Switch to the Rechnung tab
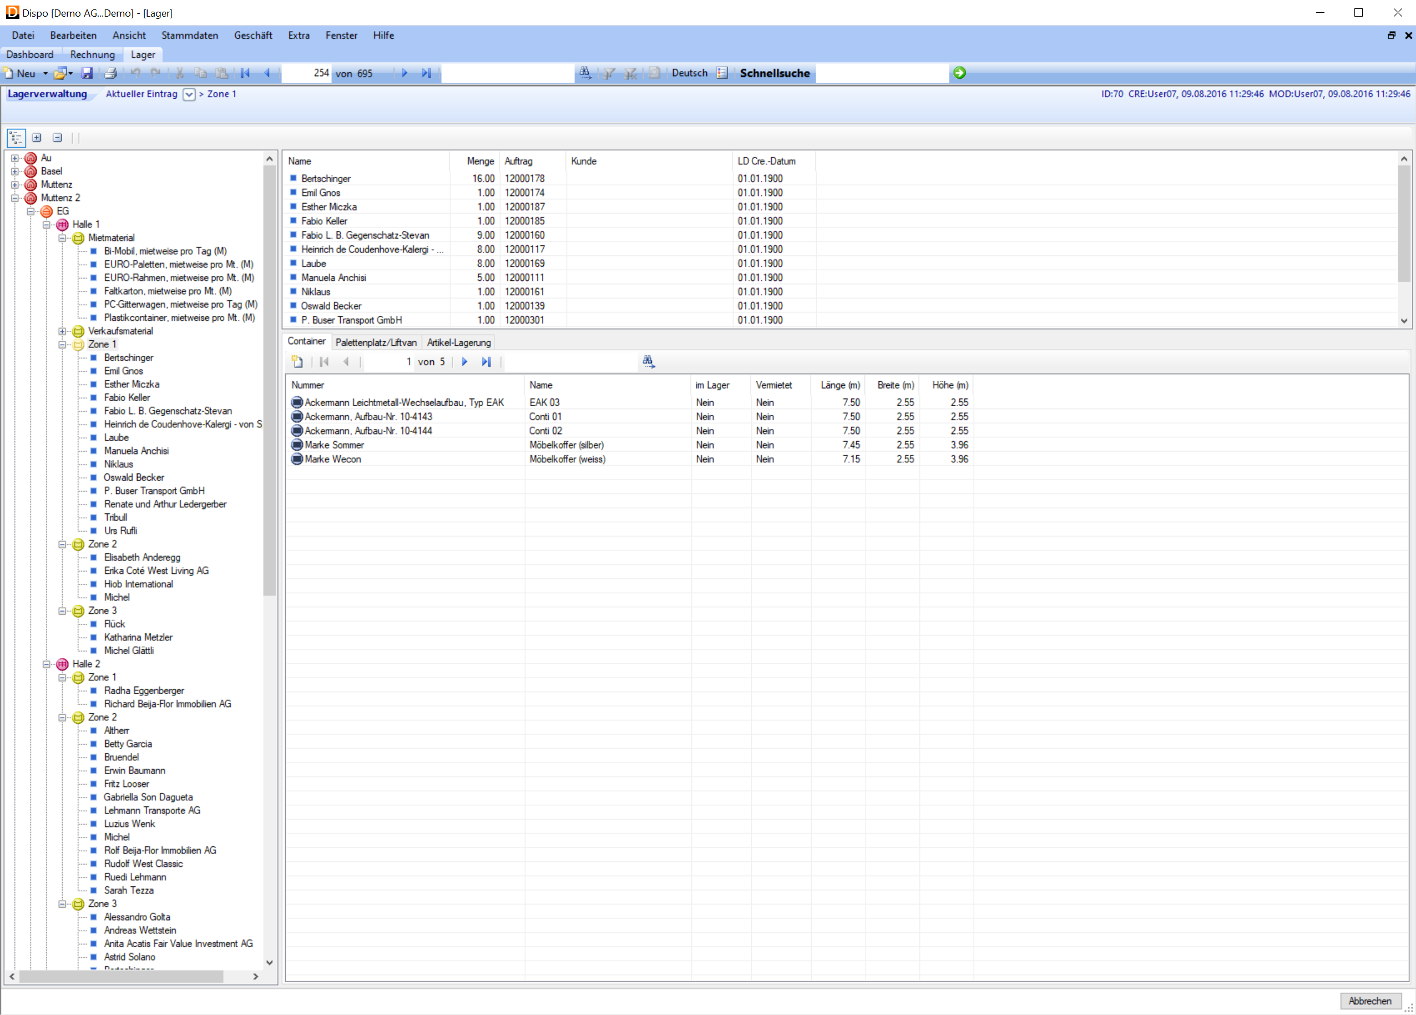This screenshot has height=1015, width=1416. (x=93, y=55)
